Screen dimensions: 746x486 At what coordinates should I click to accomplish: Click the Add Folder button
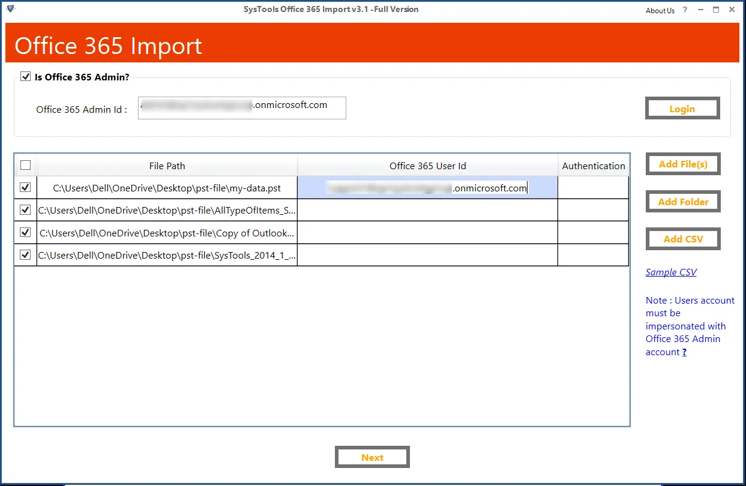[683, 202]
